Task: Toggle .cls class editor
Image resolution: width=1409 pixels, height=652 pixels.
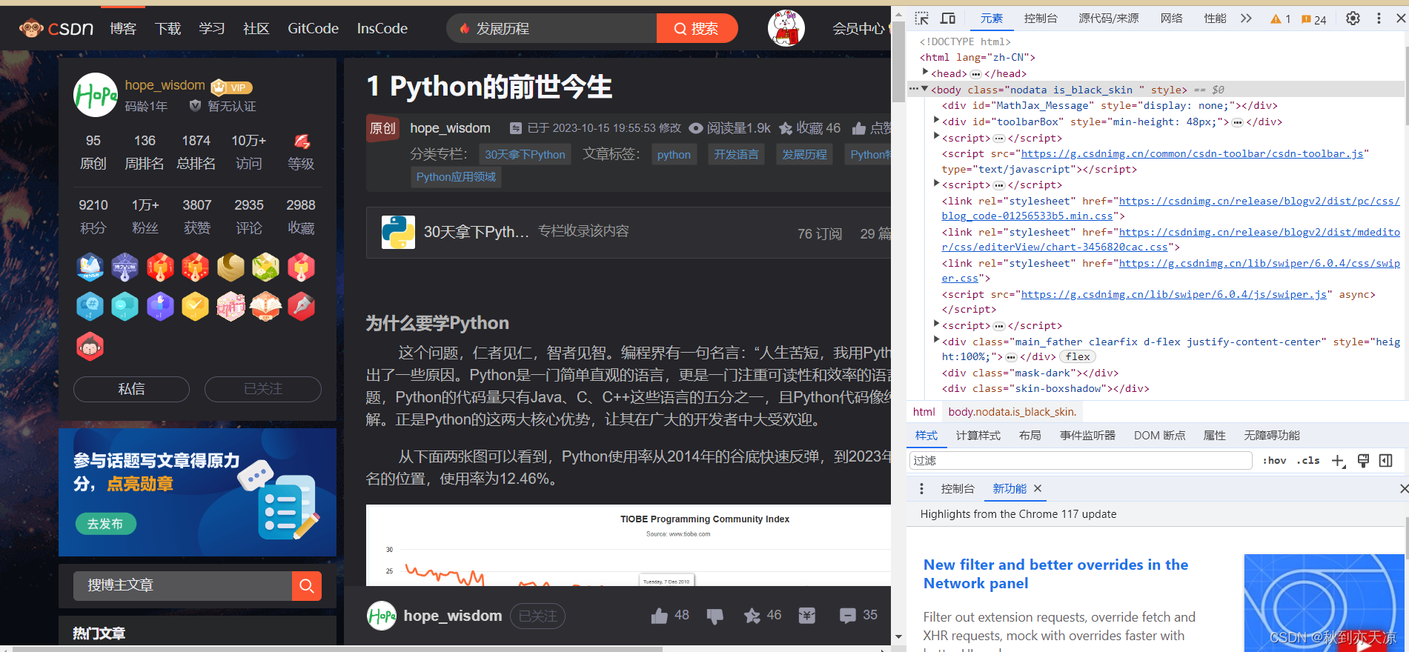Action: (1308, 461)
